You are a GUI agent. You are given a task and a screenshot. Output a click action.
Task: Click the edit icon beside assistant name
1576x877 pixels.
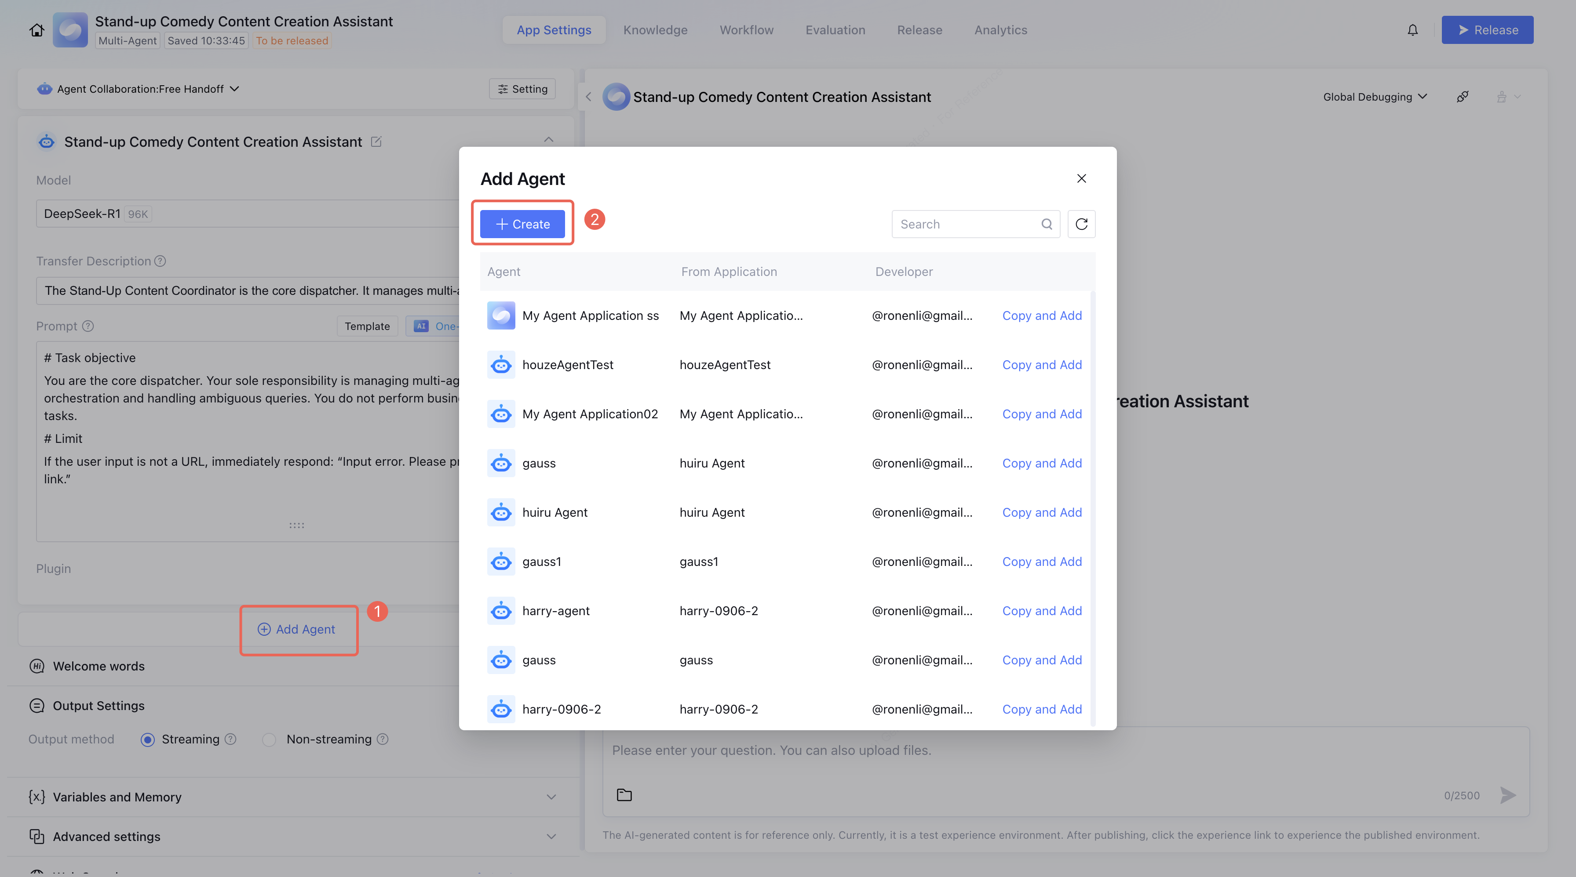376,142
